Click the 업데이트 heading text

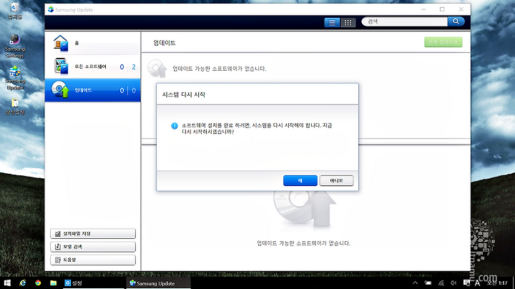click(x=165, y=43)
